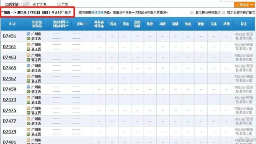The image size is (256, 144).
Task: Click the 动卧 column header
Action: [x=163, y=24]
